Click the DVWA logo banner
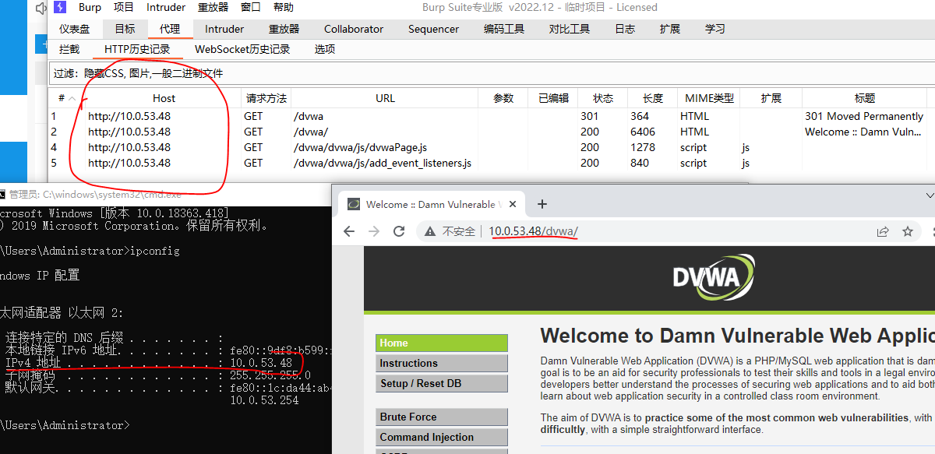935x454 pixels. 714,279
